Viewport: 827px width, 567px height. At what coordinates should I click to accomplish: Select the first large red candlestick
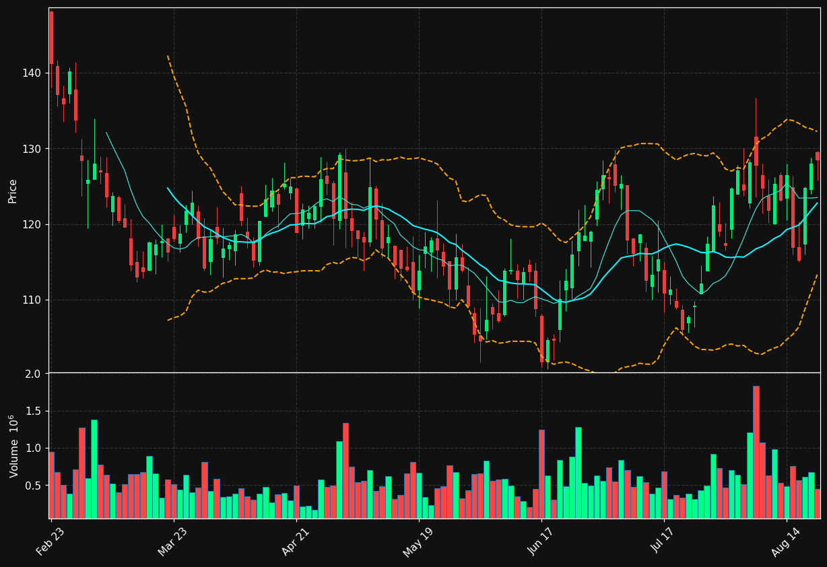[51, 38]
